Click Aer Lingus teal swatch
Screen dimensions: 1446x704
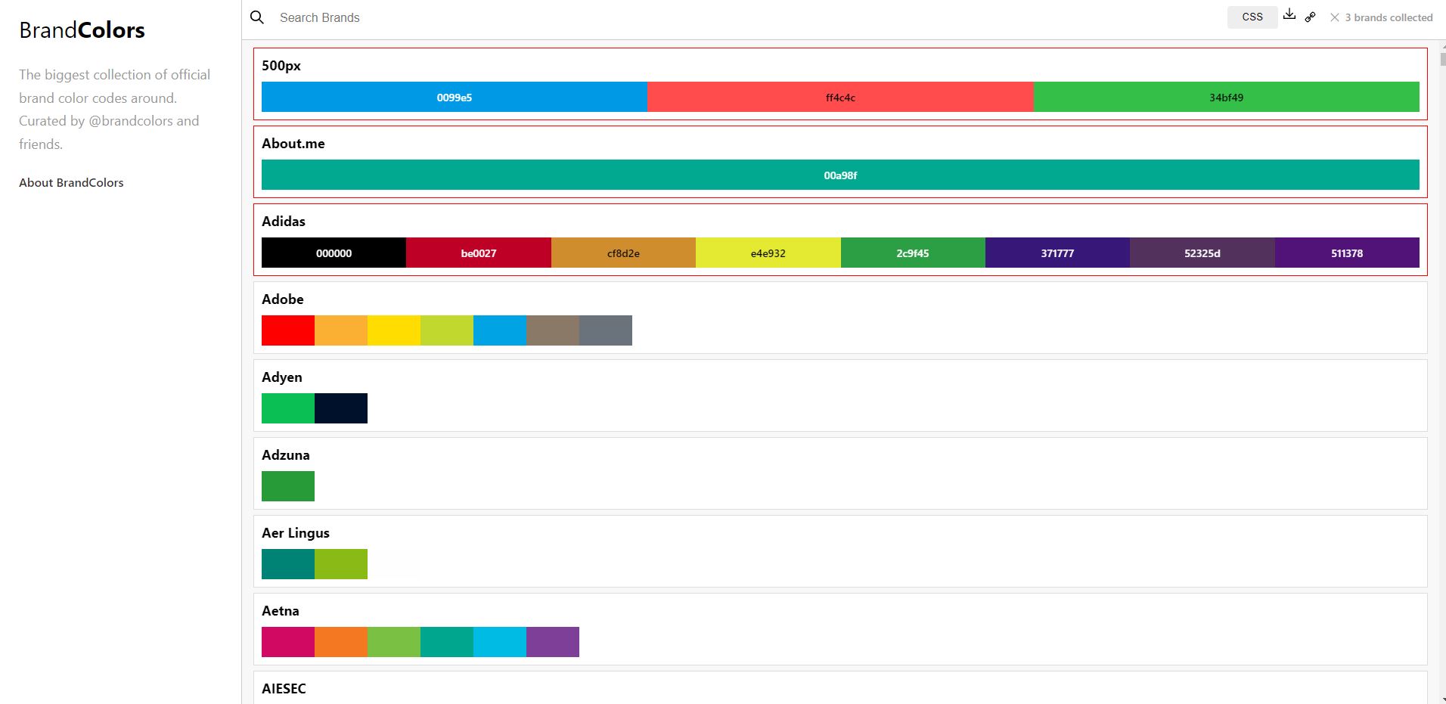click(x=288, y=564)
